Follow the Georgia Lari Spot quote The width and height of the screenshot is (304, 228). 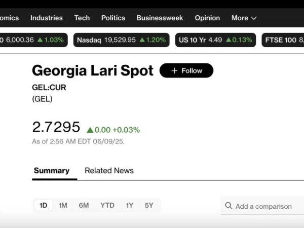186,70
